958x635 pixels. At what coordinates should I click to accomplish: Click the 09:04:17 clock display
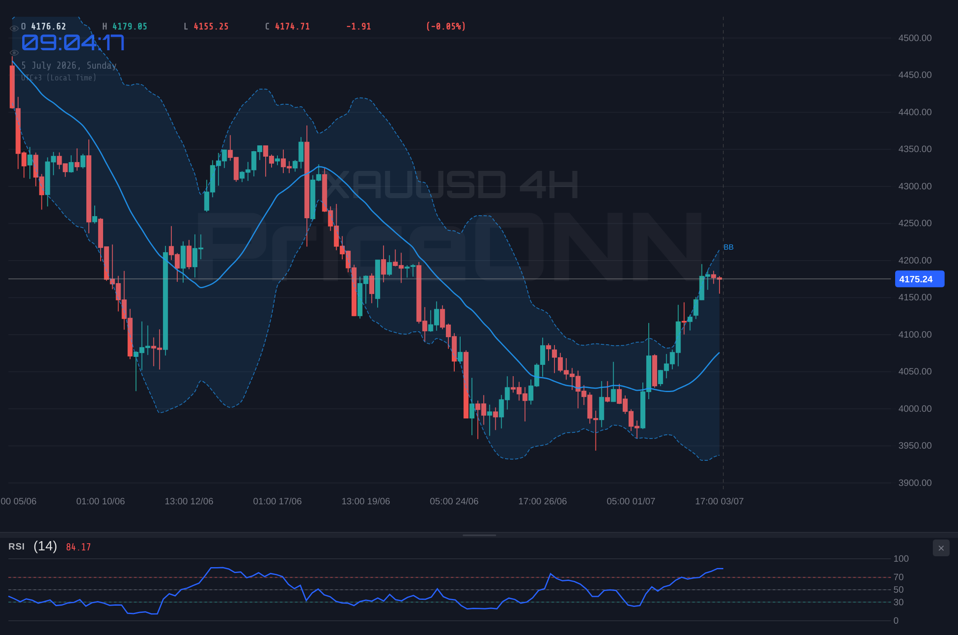[73, 43]
